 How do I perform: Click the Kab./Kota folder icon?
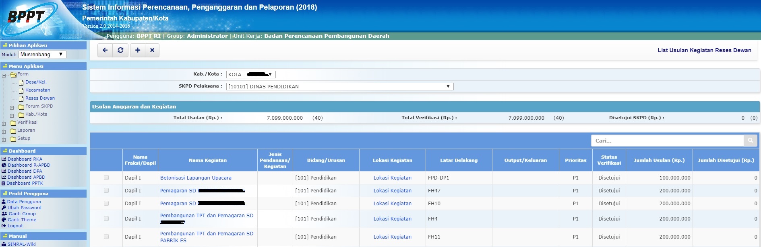[x=21, y=115]
